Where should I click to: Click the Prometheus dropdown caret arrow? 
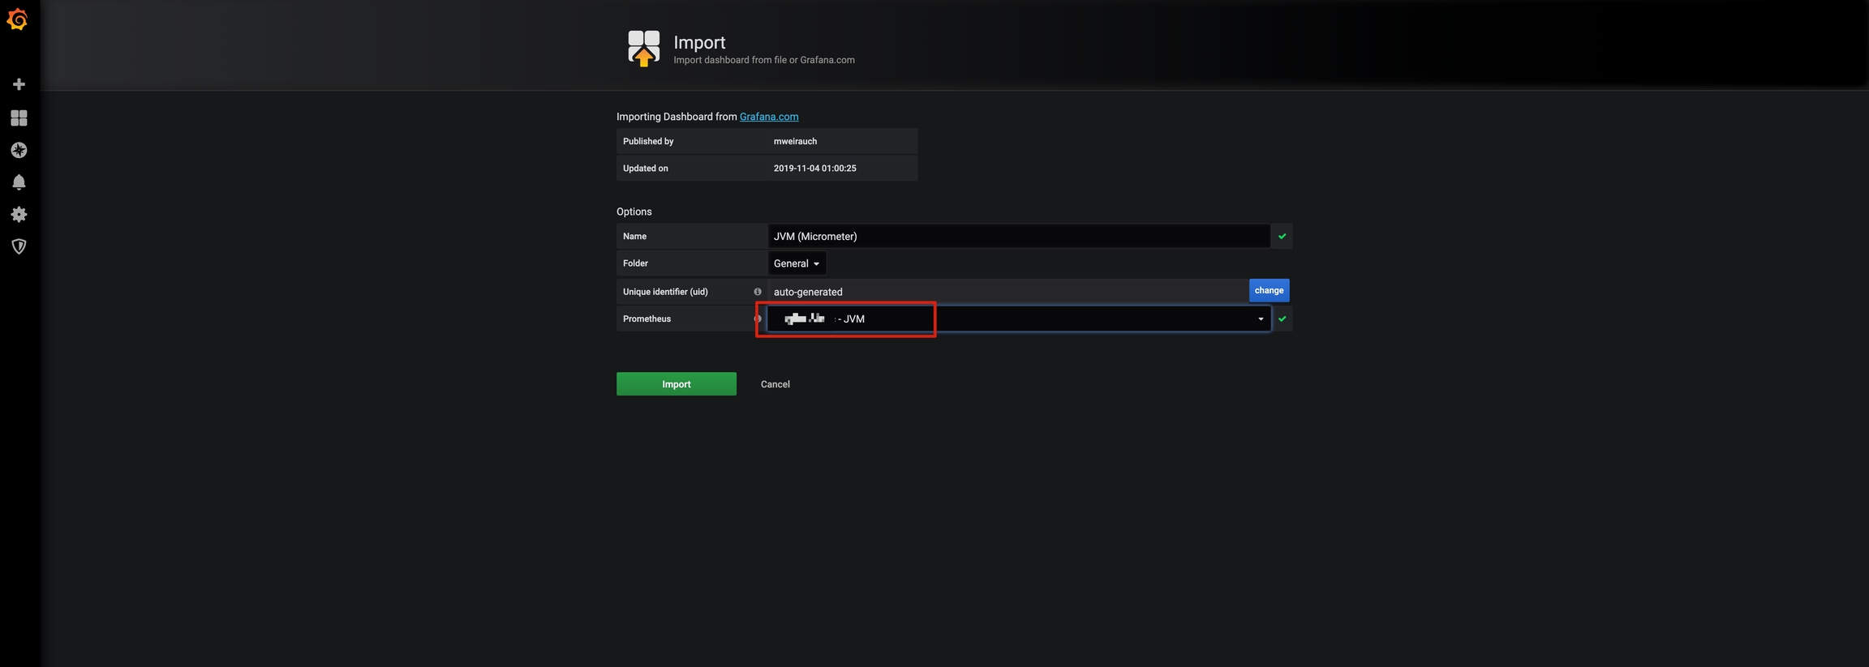(x=1261, y=319)
